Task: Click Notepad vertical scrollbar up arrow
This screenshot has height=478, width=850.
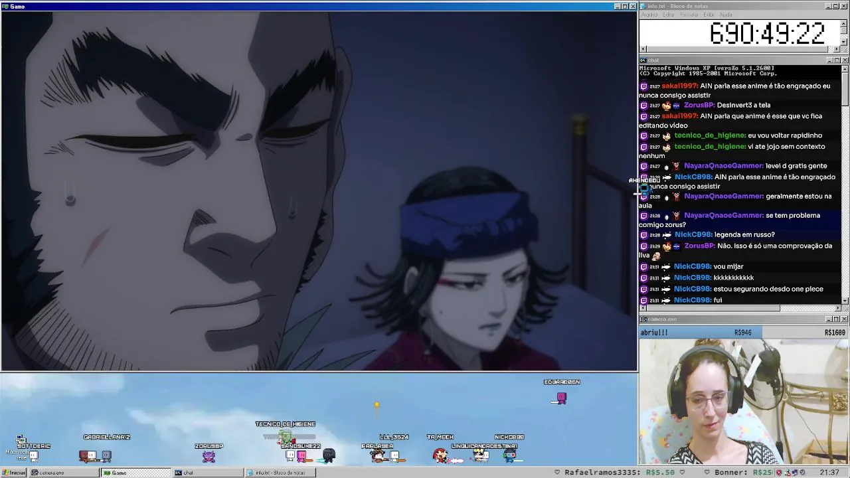Action: pyautogui.click(x=844, y=23)
